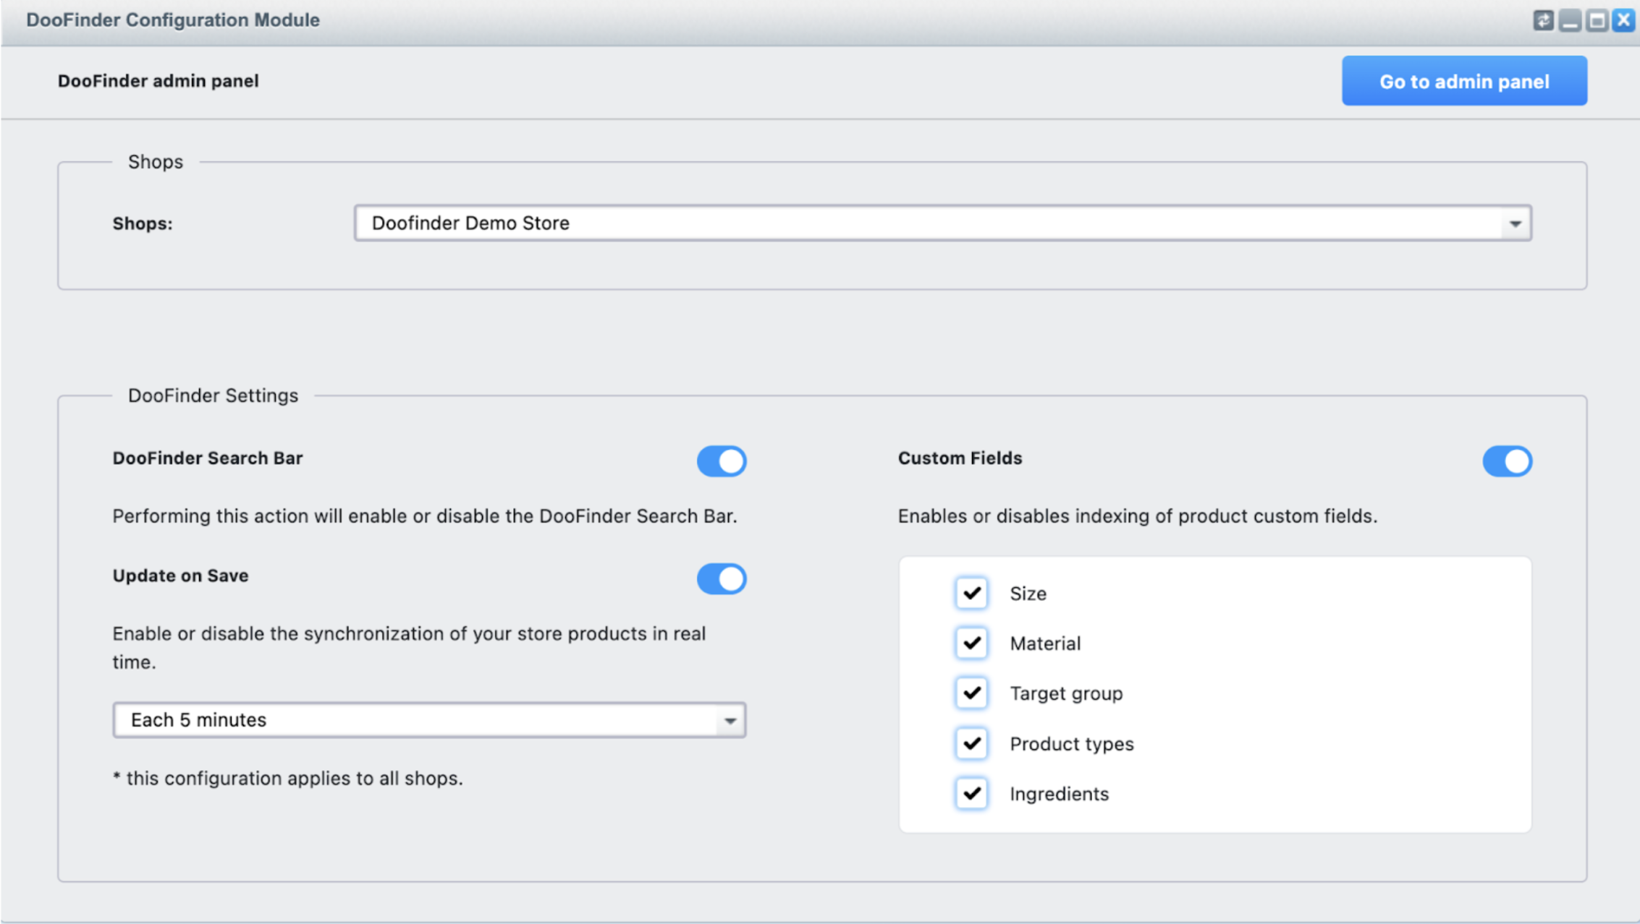Click the Target group label text

point(1066,693)
